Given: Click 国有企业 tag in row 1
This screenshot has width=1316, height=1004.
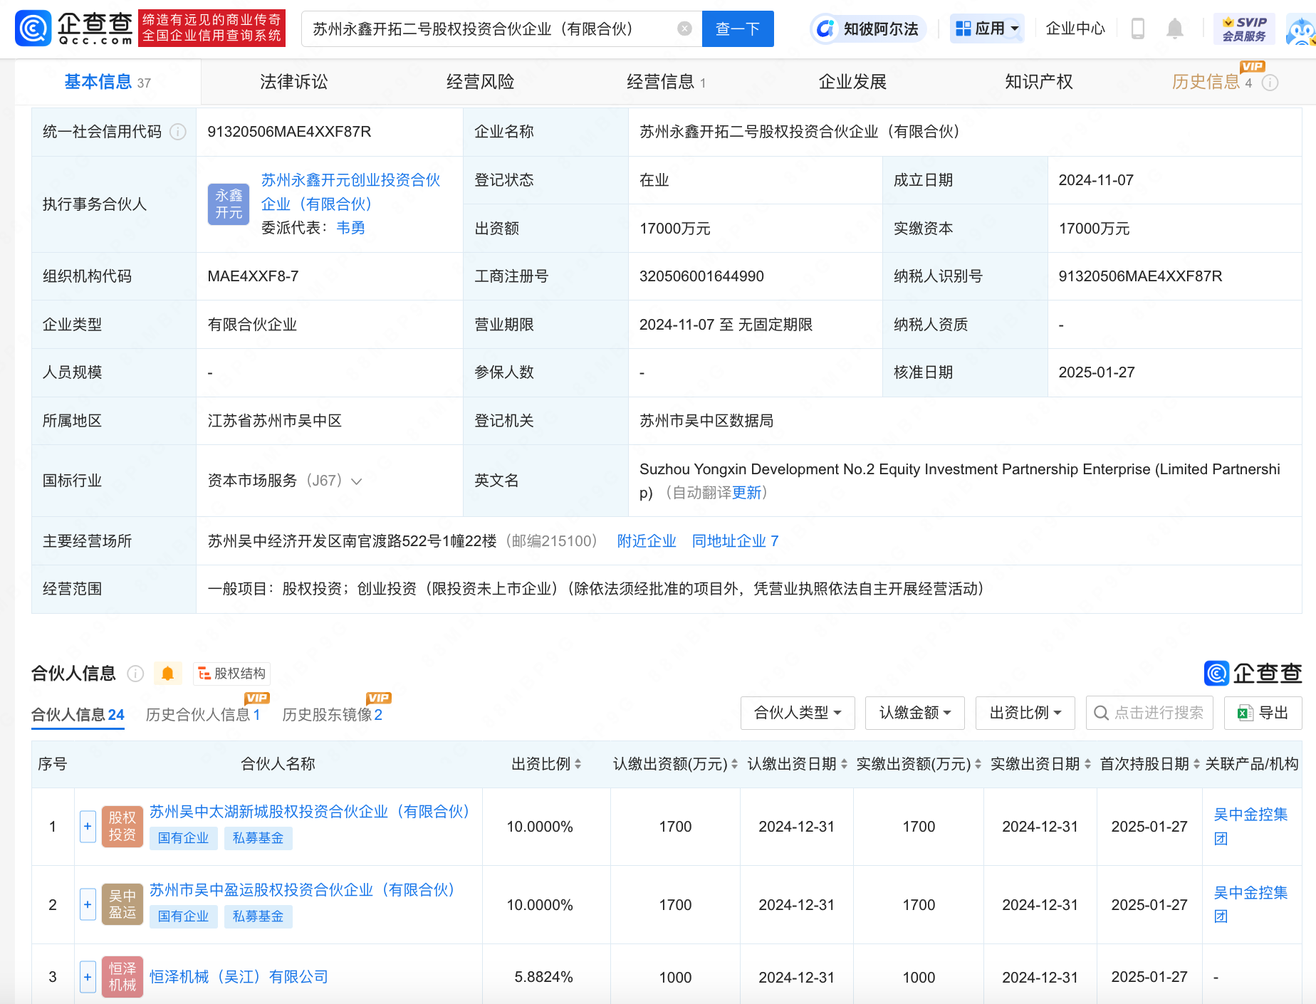Looking at the screenshot, I should click(x=183, y=838).
